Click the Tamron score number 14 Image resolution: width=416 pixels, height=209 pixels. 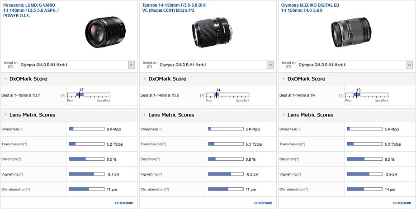(x=218, y=90)
